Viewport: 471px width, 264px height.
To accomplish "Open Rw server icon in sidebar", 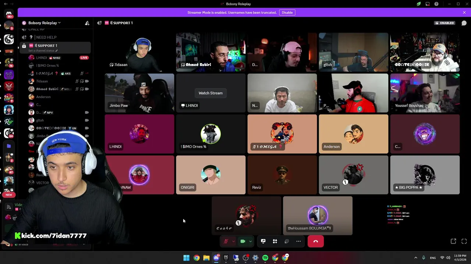I will click(9, 122).
